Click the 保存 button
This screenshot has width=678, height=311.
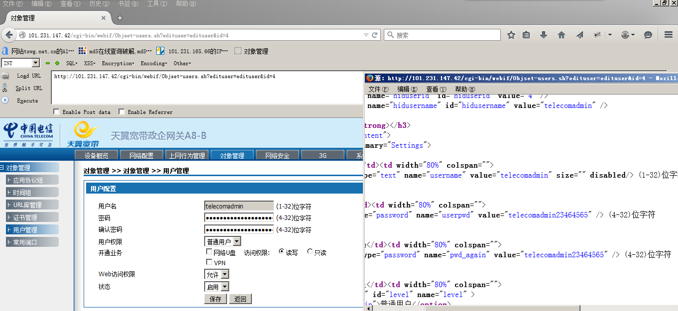(216, 299)
